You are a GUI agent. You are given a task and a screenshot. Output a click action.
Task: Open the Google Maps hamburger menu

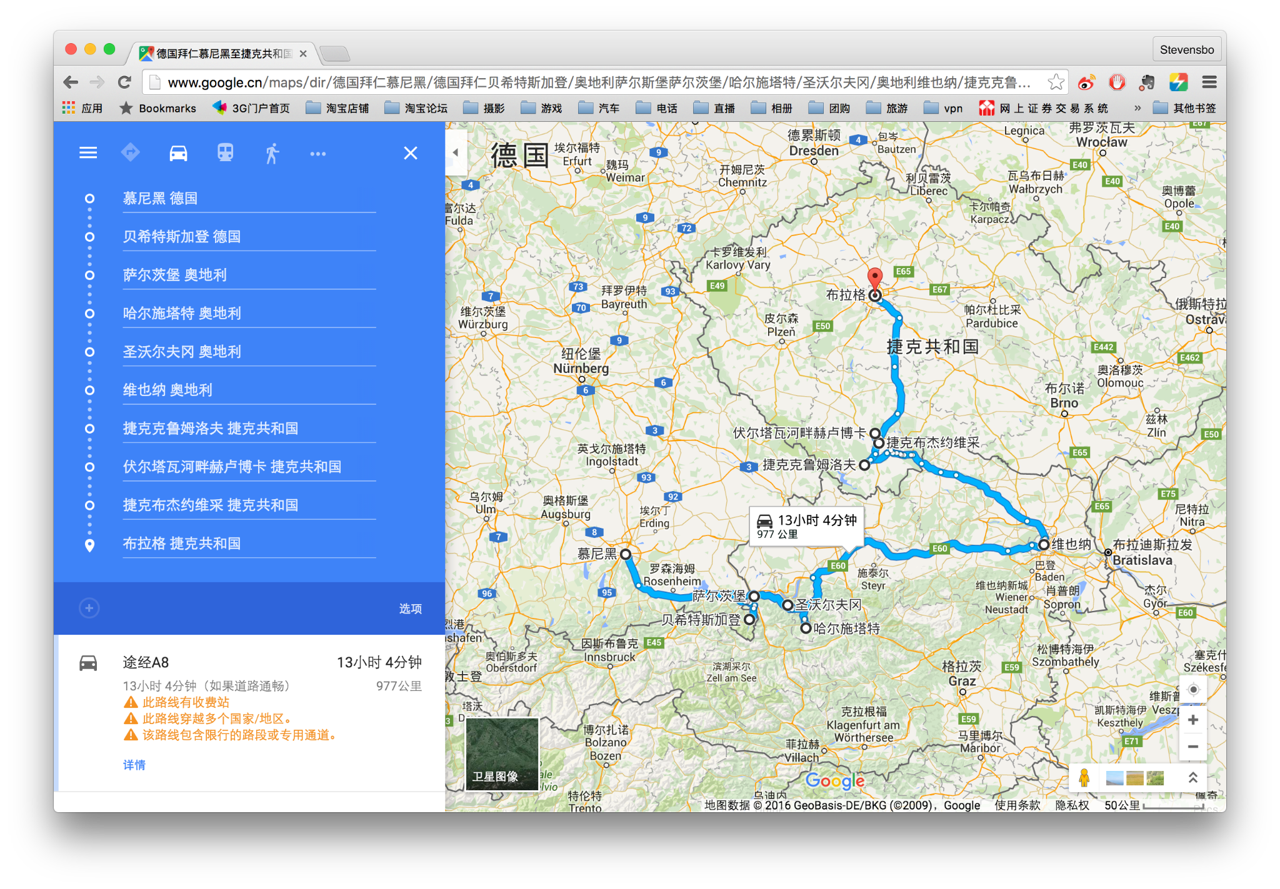[88, 153]
